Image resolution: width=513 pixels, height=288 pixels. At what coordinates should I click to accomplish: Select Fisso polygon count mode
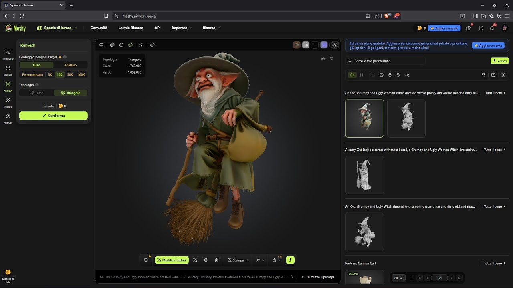pos(36,65)
